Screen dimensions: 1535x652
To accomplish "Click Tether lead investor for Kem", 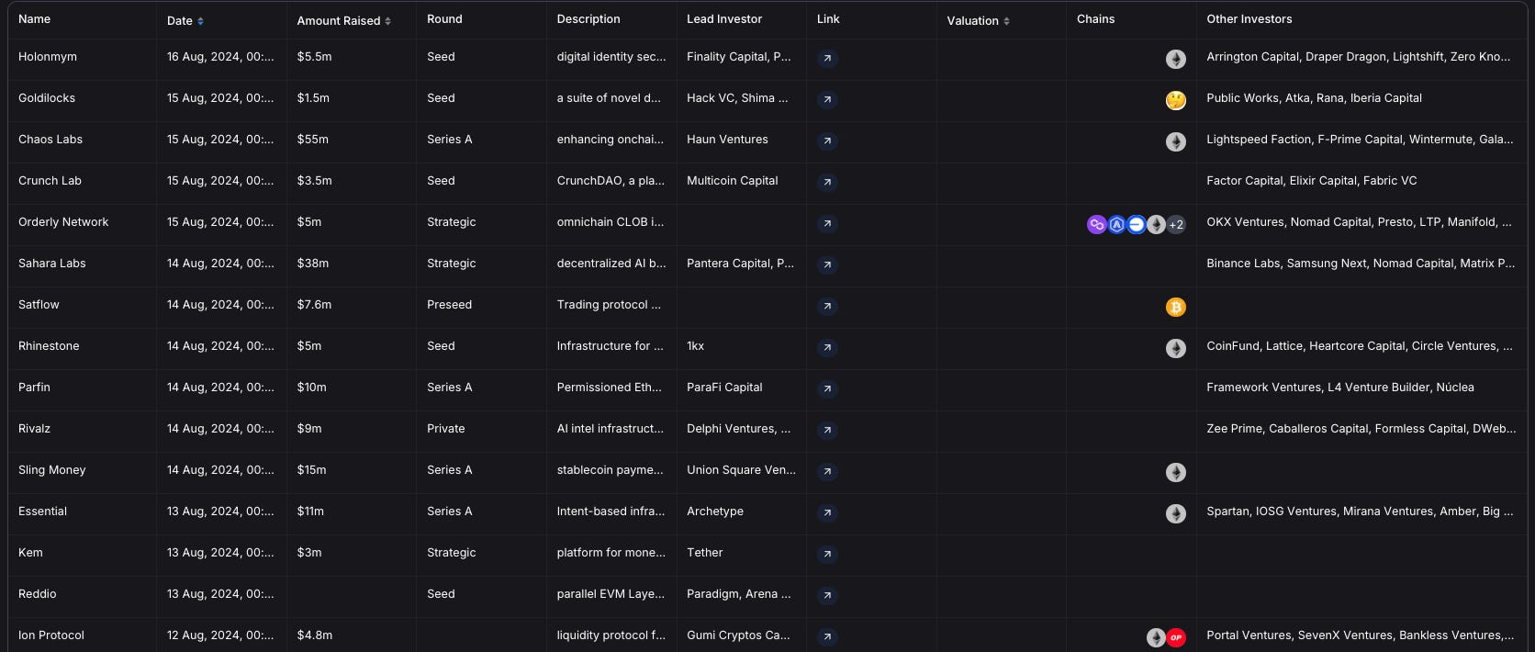I will tap(705, 553).
